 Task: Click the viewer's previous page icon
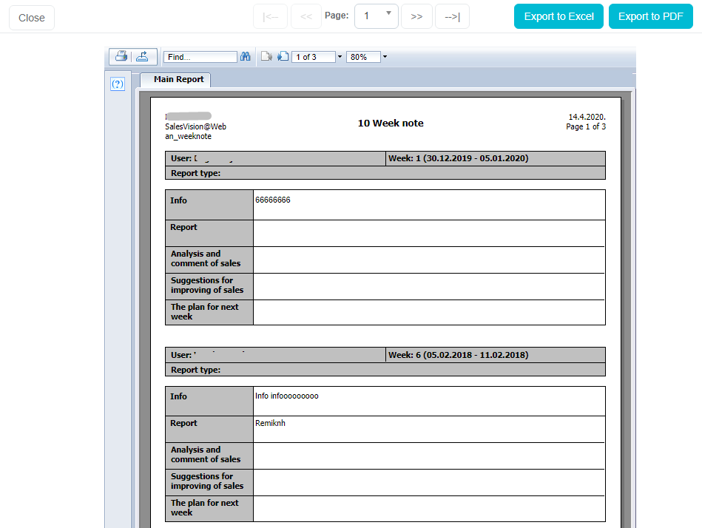[267, 57]
